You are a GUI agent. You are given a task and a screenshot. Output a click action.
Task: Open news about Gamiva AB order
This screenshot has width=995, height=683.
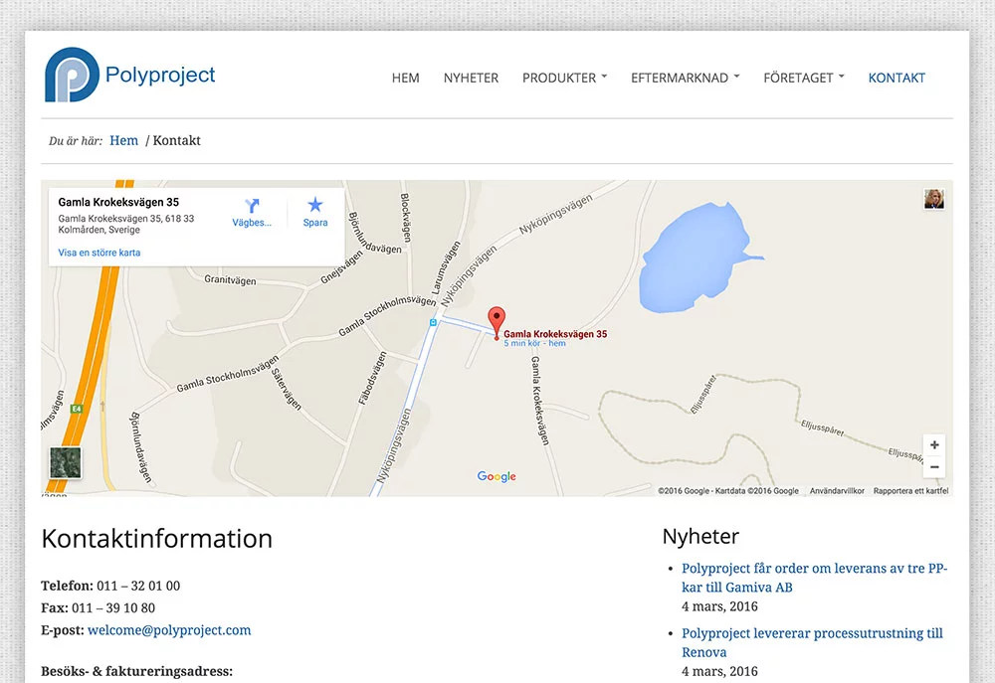pyautogui.click(x=814, y=578)
